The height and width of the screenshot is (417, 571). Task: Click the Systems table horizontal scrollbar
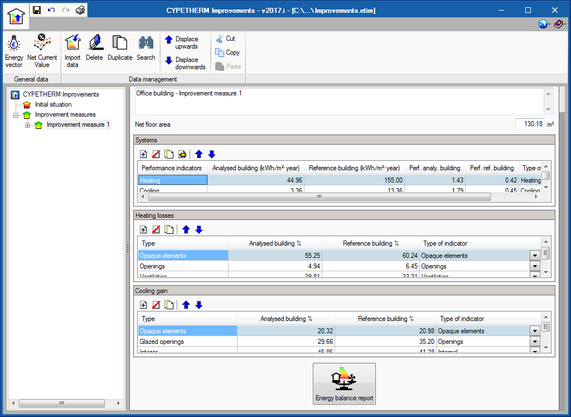point(319,196)
